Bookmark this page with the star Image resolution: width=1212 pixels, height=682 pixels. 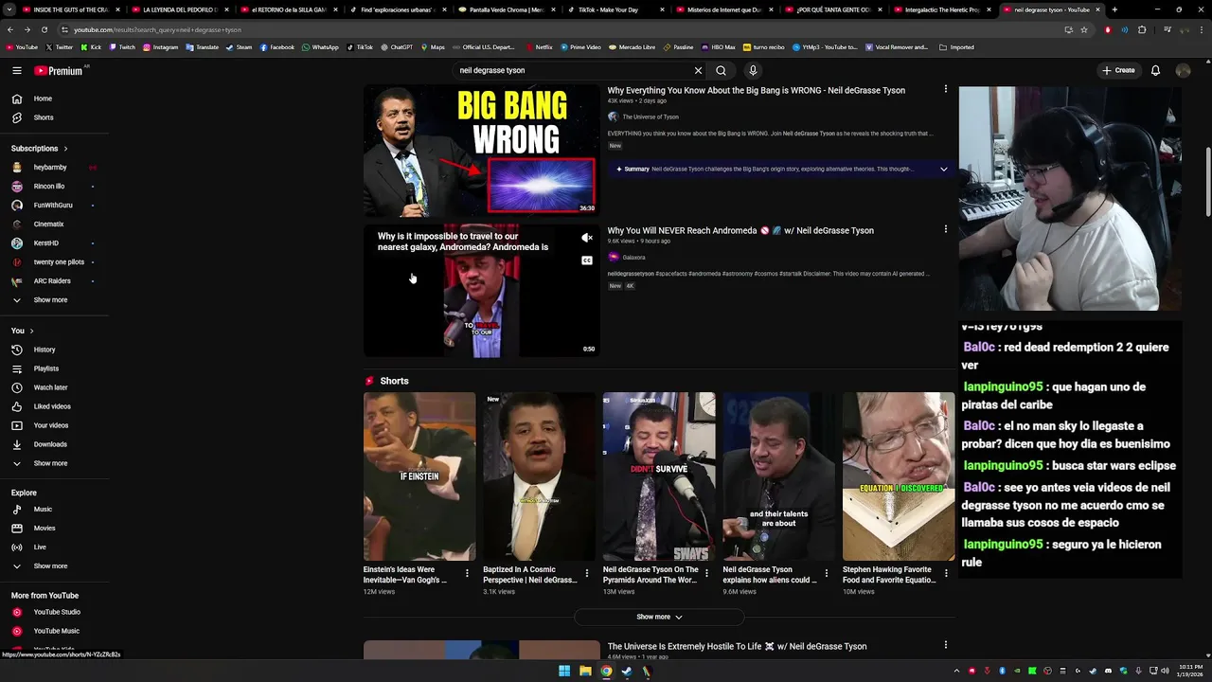[x=1084, y=29]
